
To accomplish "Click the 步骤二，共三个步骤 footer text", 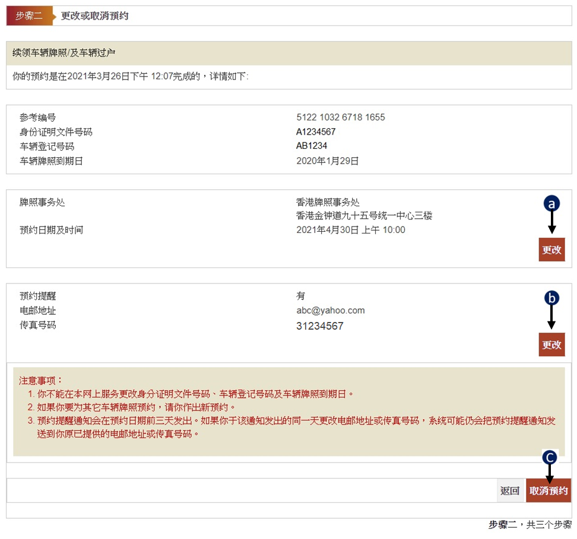I will (530, 525).
